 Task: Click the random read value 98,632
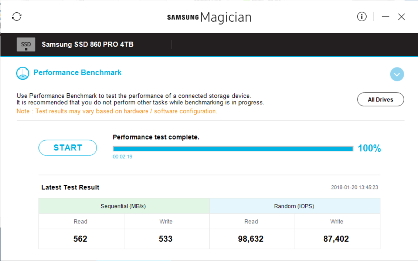[x=251, y=239]
